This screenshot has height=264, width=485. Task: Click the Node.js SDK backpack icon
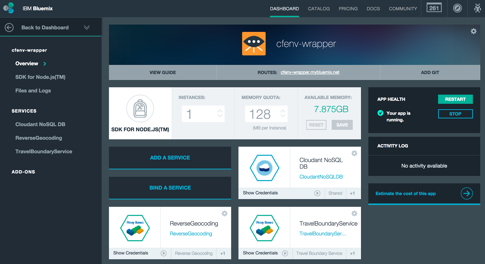pyautogui.click(x=140, y=109)
